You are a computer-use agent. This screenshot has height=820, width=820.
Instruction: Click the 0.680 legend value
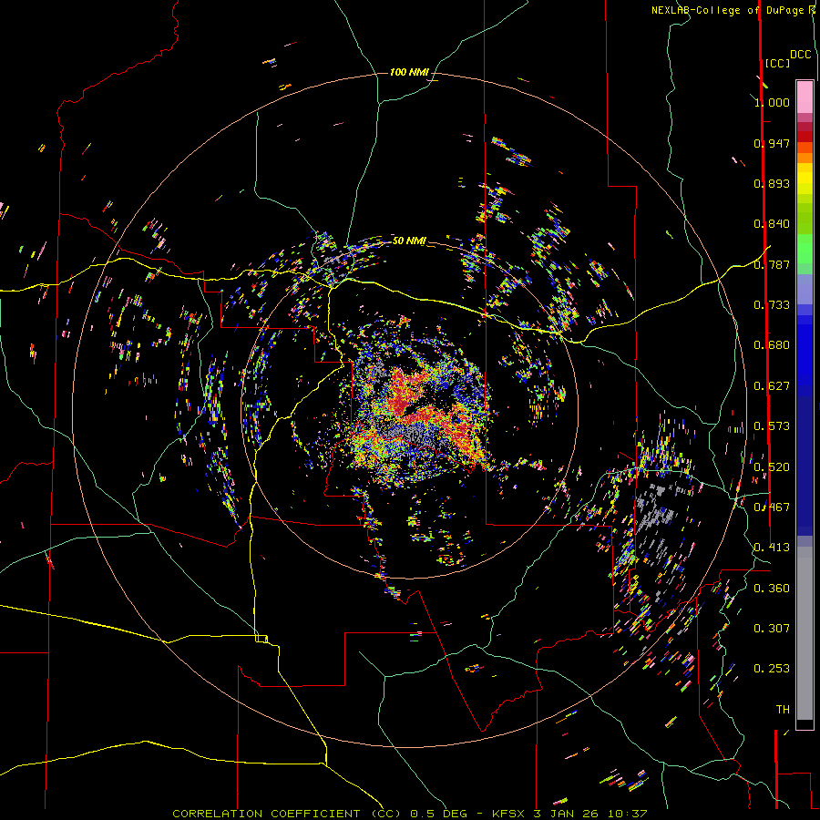tap(772, 344)
